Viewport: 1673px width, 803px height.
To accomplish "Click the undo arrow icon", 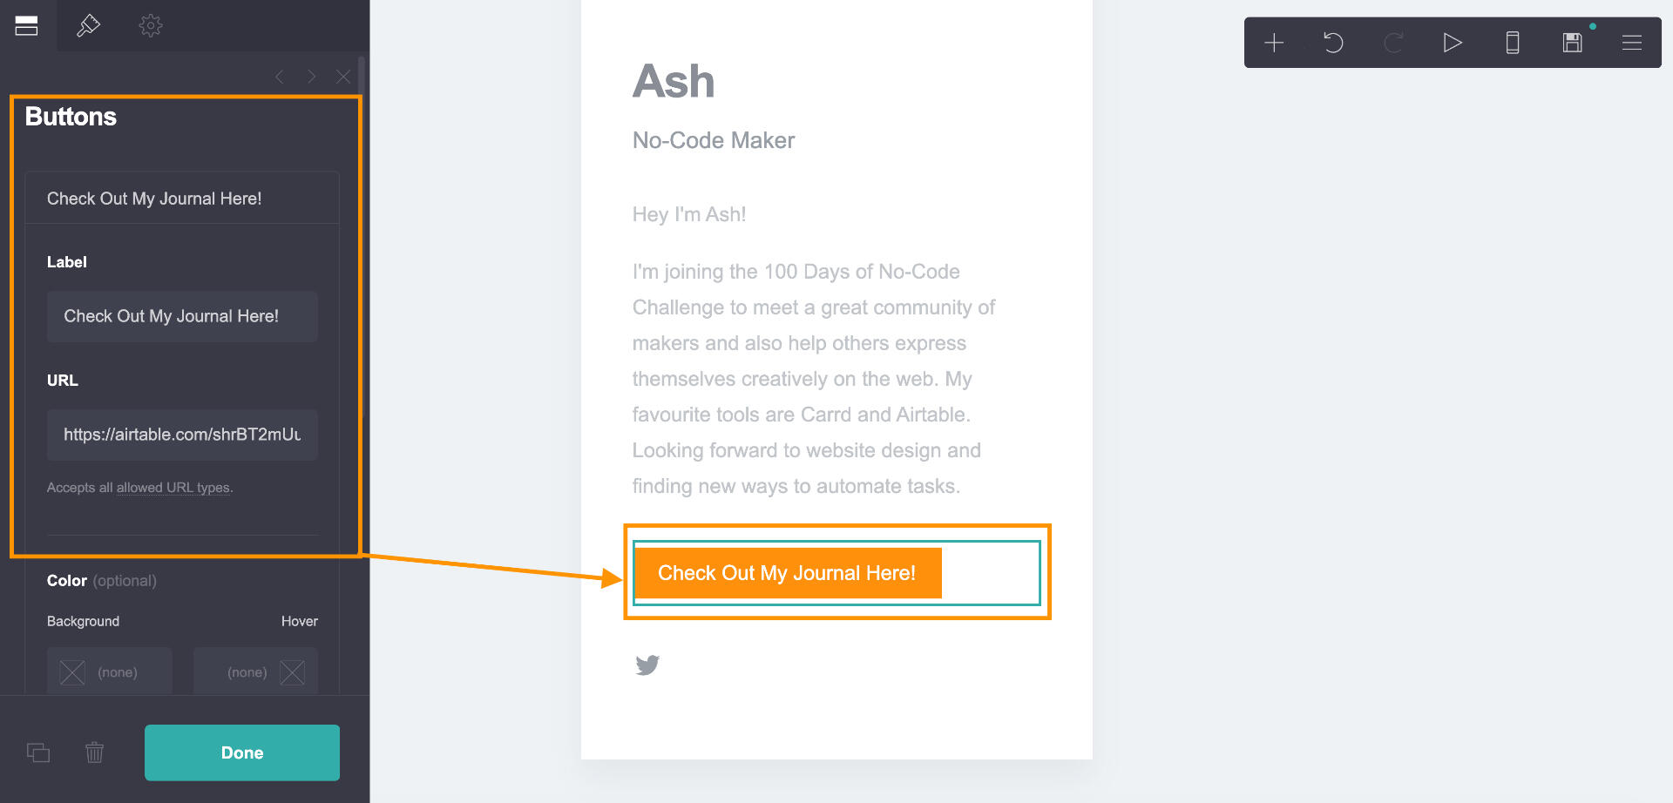I will [1333, 43].
